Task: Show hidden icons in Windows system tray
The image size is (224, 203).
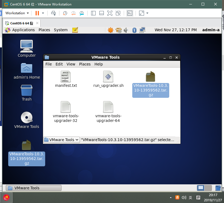Action: [171, 198]
